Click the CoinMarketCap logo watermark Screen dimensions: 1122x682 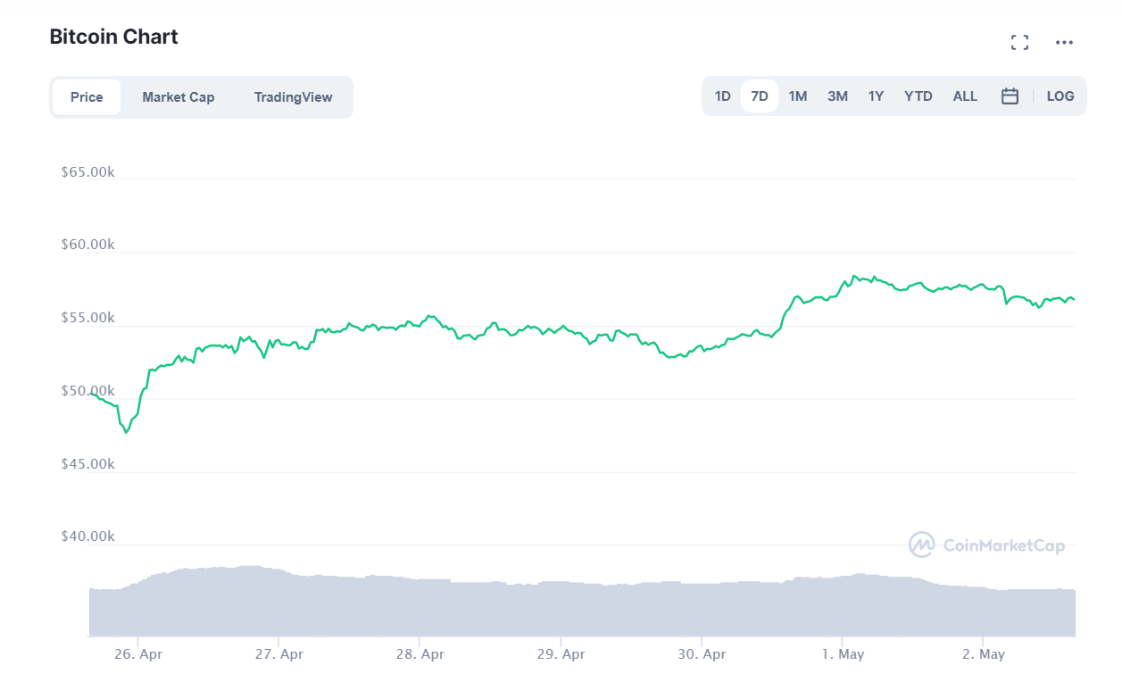coord(986,545)
